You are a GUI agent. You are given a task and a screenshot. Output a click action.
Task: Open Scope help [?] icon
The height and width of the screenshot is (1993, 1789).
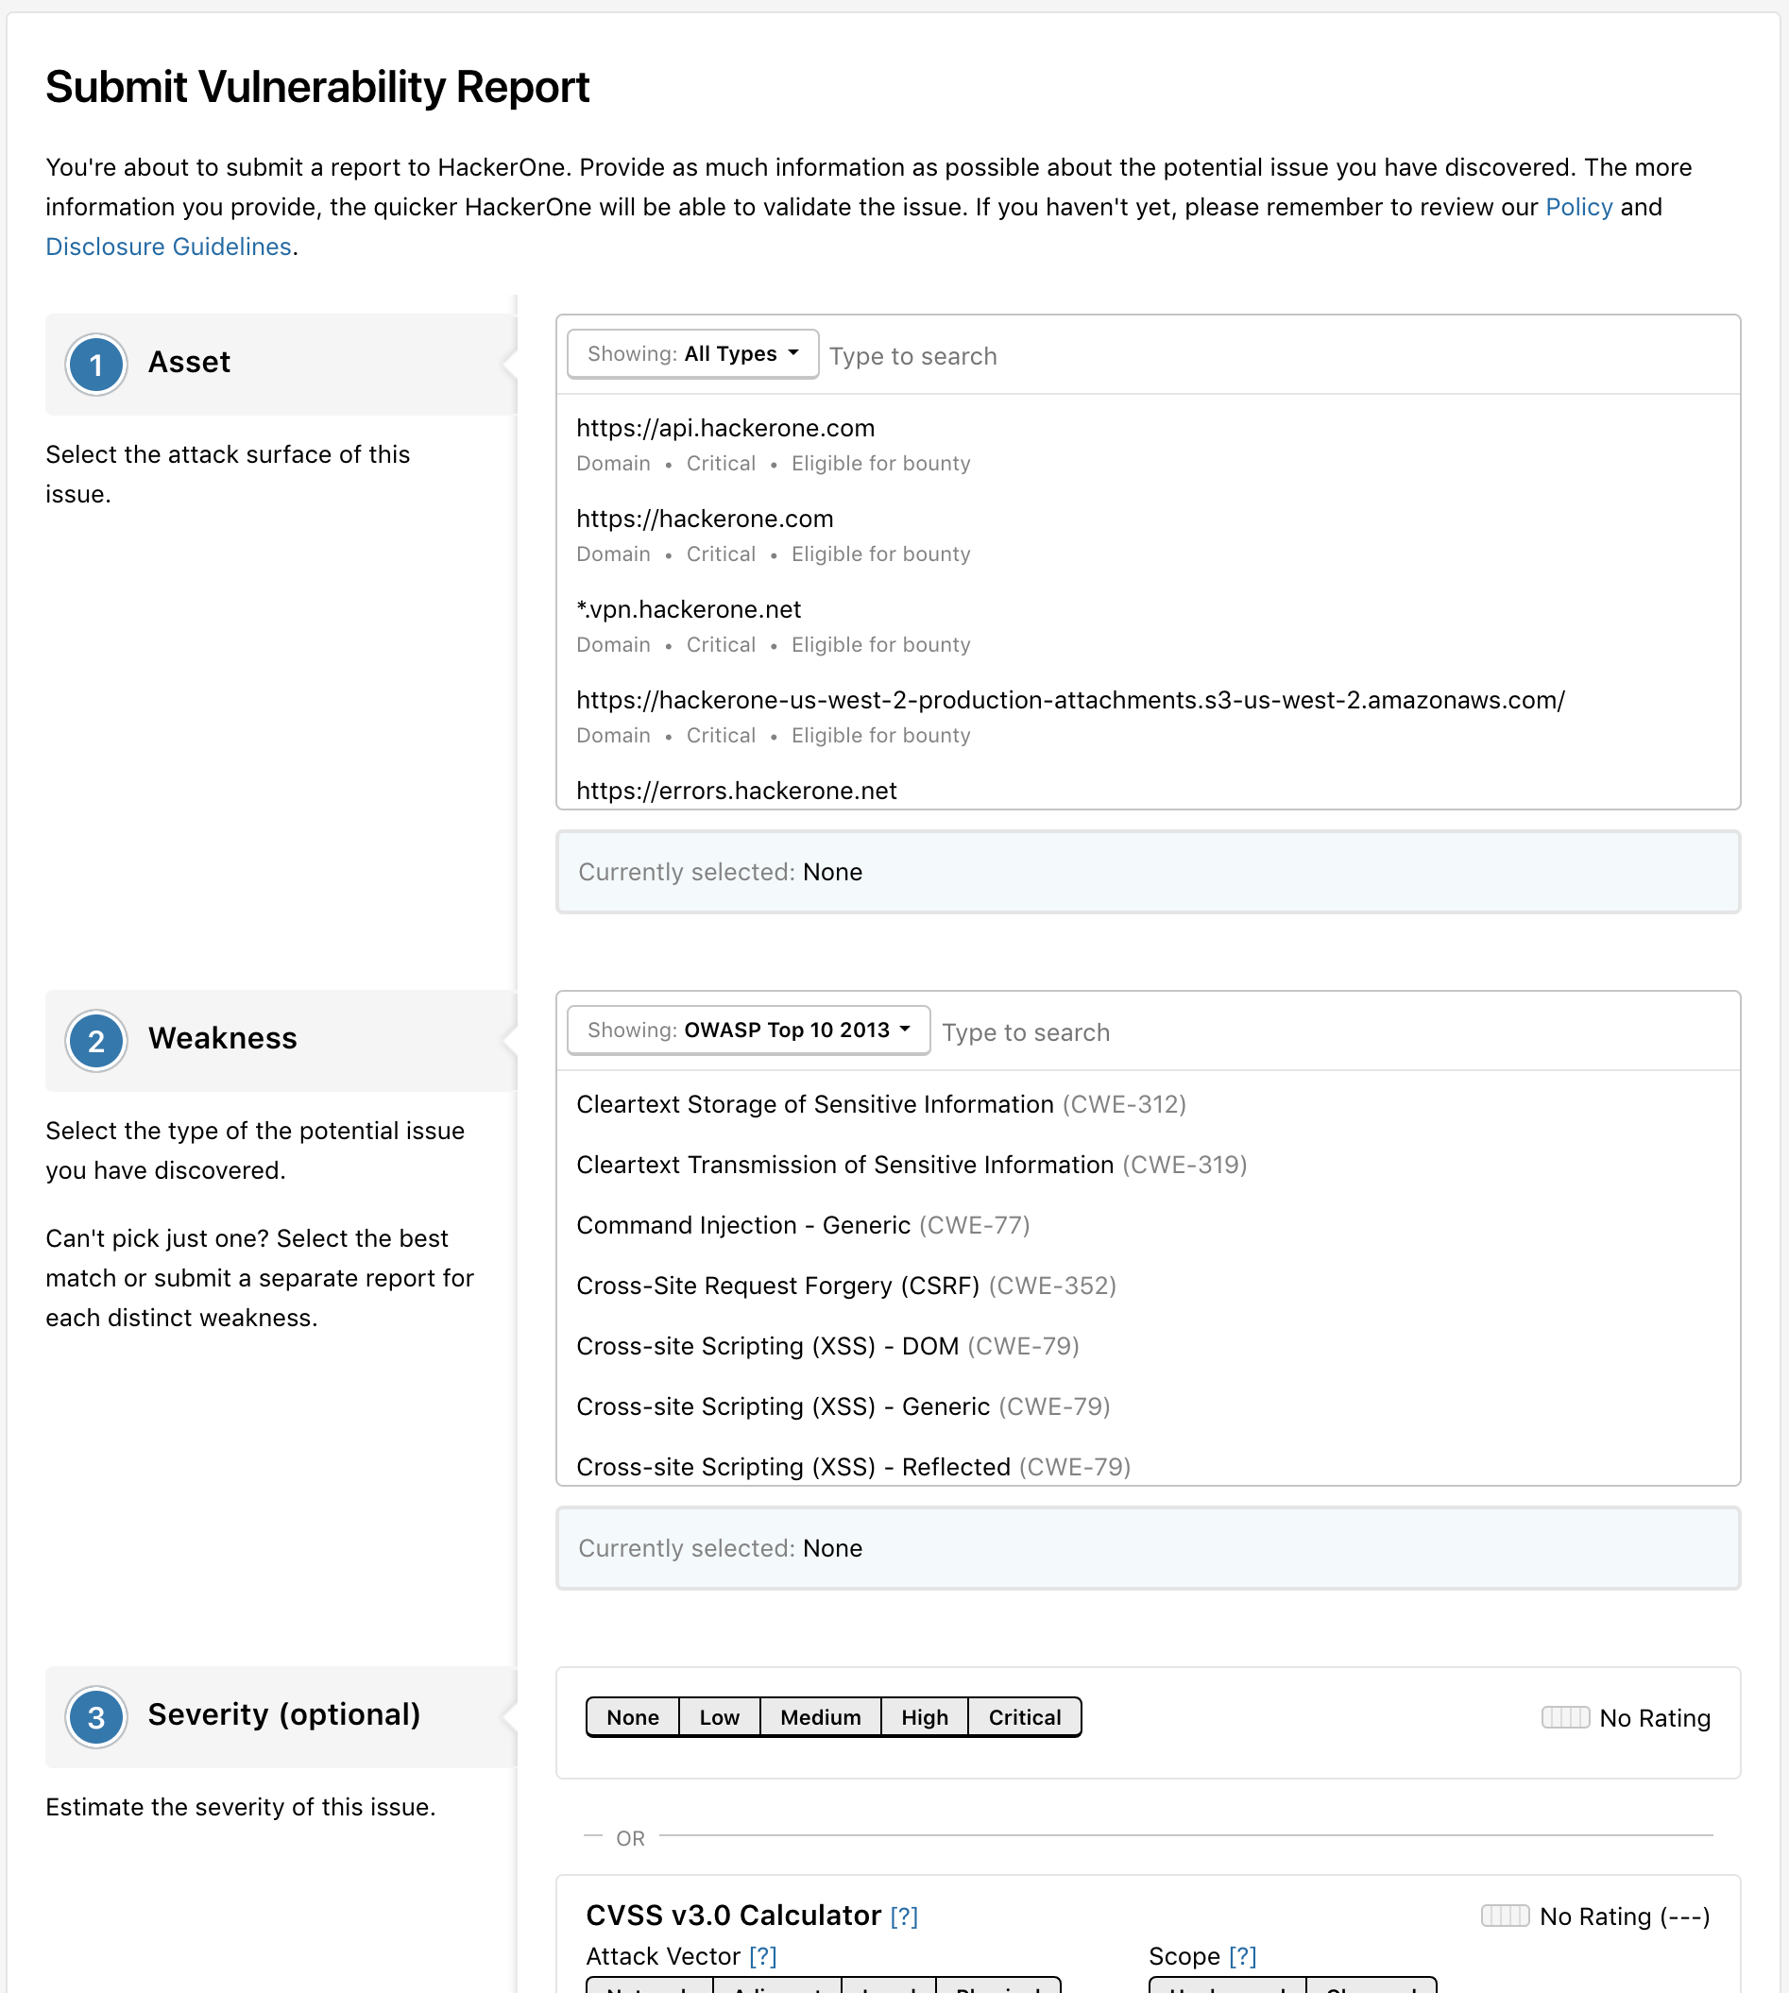[1241, 1957]
